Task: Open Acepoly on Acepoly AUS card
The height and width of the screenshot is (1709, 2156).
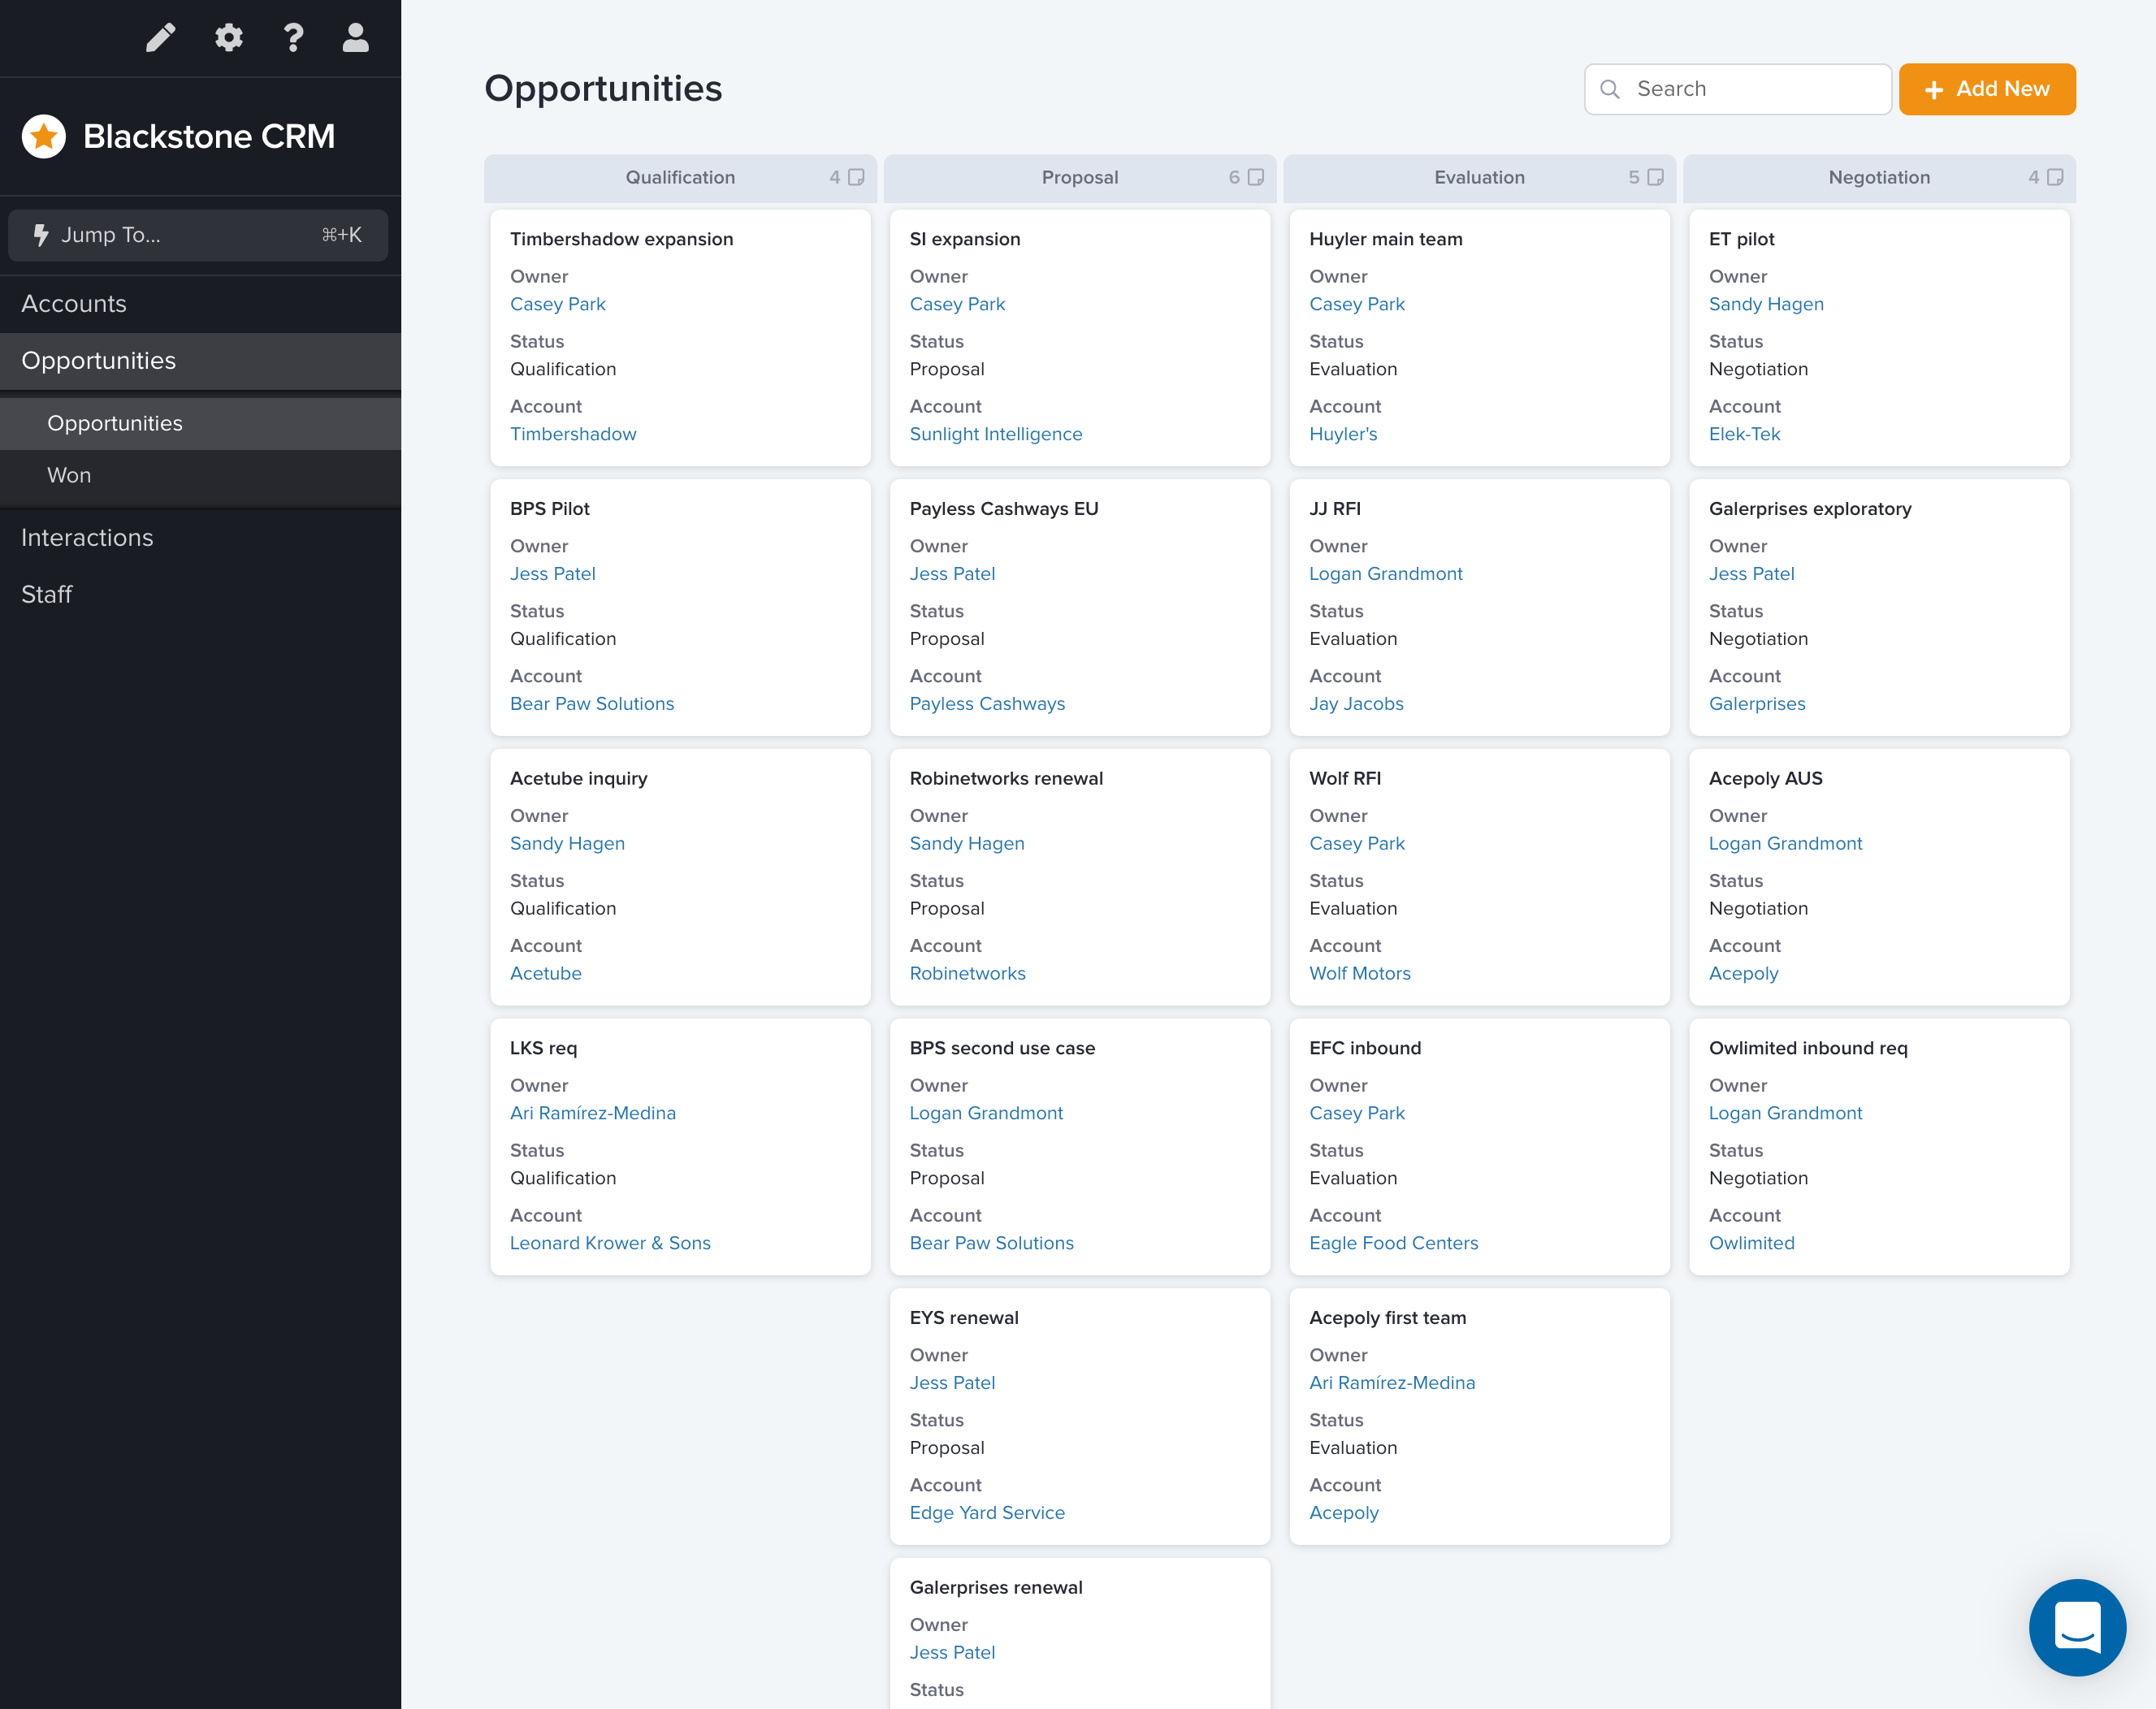Action: click(x=1744, y=974)
